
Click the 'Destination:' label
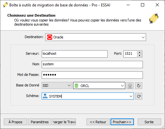click(34, 37)
